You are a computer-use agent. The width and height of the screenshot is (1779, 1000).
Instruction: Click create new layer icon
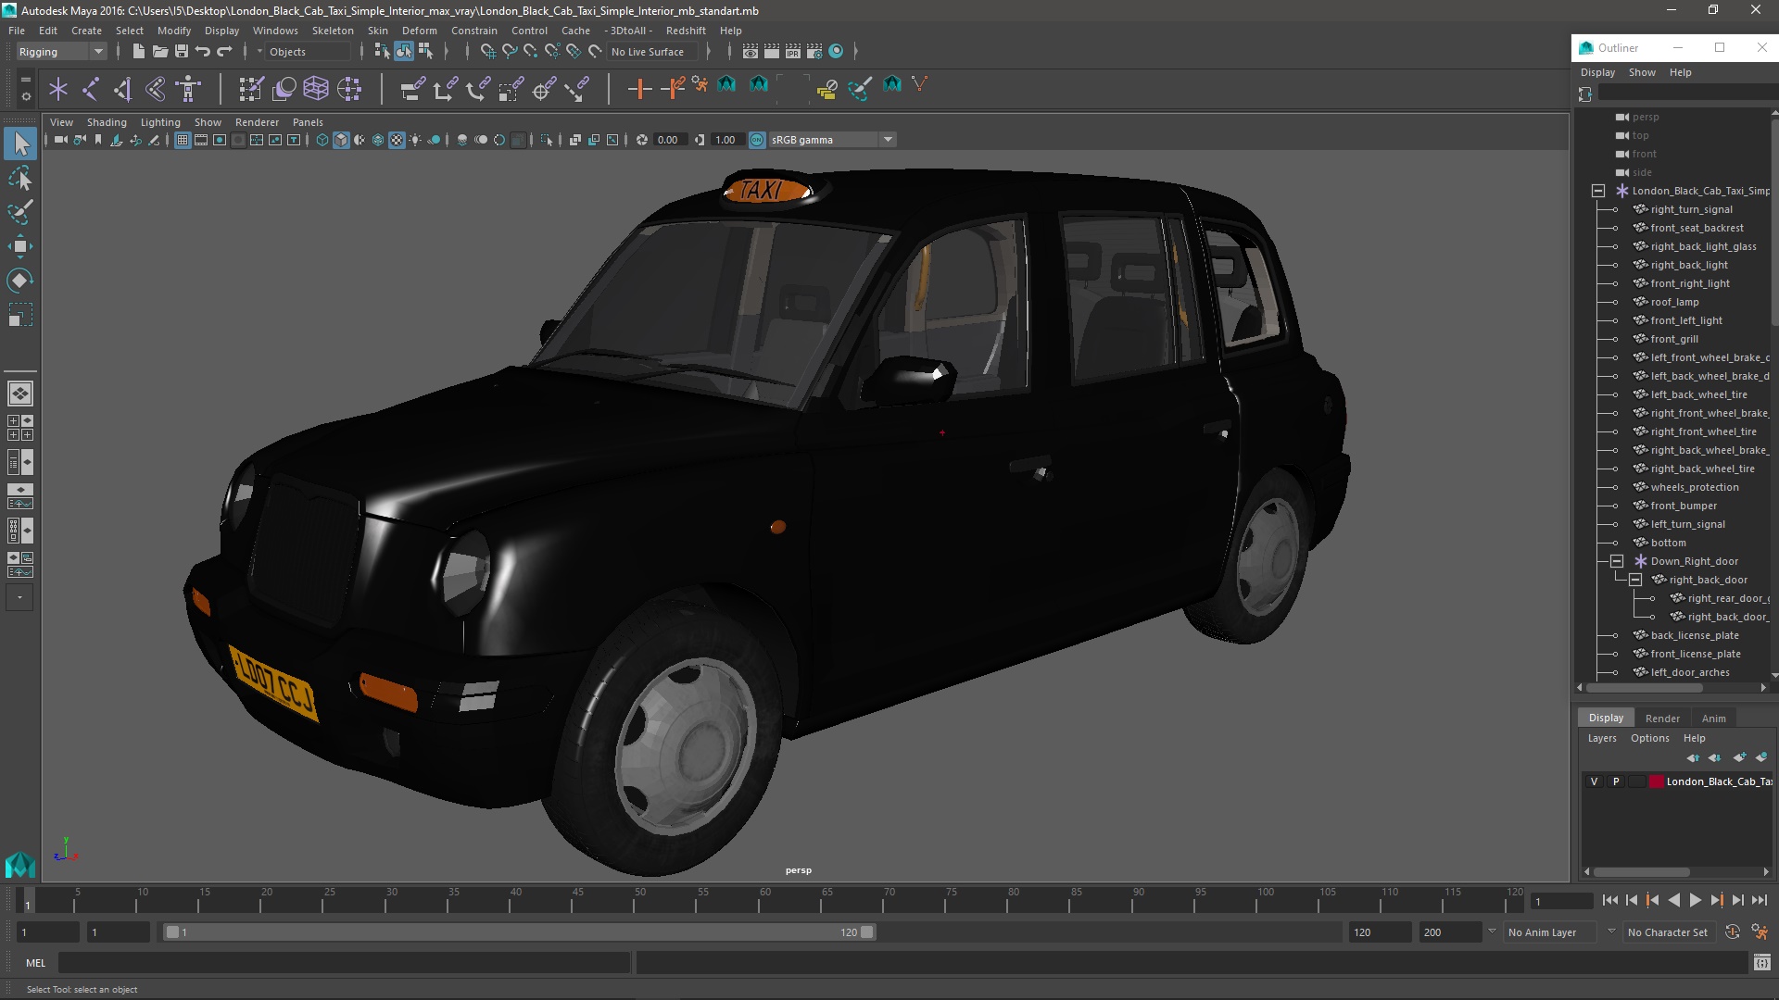(x=1740, y=758)
